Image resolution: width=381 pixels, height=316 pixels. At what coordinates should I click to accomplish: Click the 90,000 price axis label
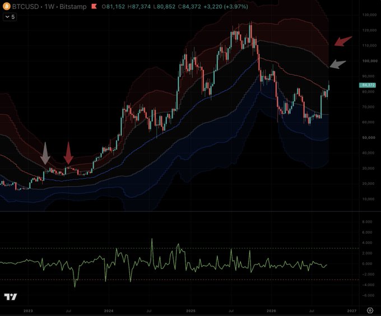point(368,76)
